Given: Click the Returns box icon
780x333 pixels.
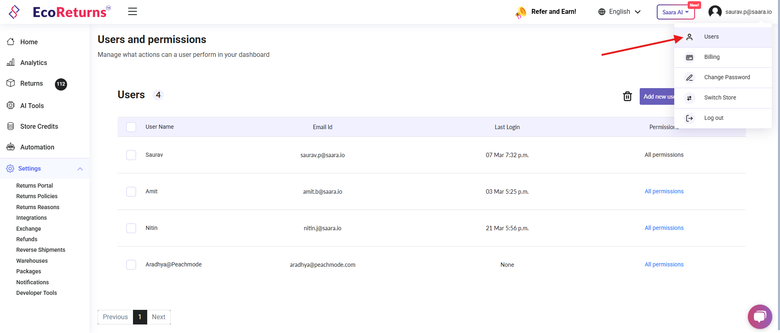Looking at the screenshot, I should click(11, 83).
